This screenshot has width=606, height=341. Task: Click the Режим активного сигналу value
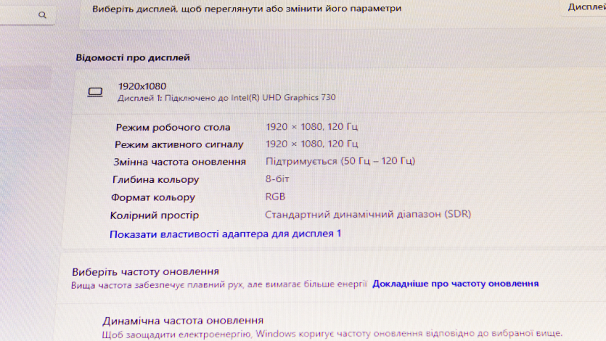point(312,144)
